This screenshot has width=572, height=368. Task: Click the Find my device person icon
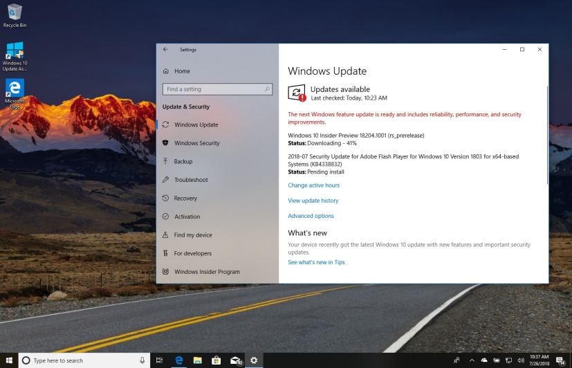tap(165, 235)
